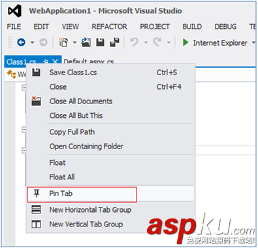Choose Pin Tab from context menu
This screenshot has height=248, width=258.
tap(110, 194)
